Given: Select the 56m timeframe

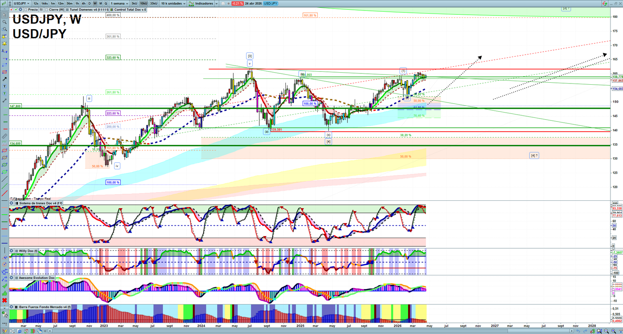Looking at the screenshot, I should [x=69, y=3].
